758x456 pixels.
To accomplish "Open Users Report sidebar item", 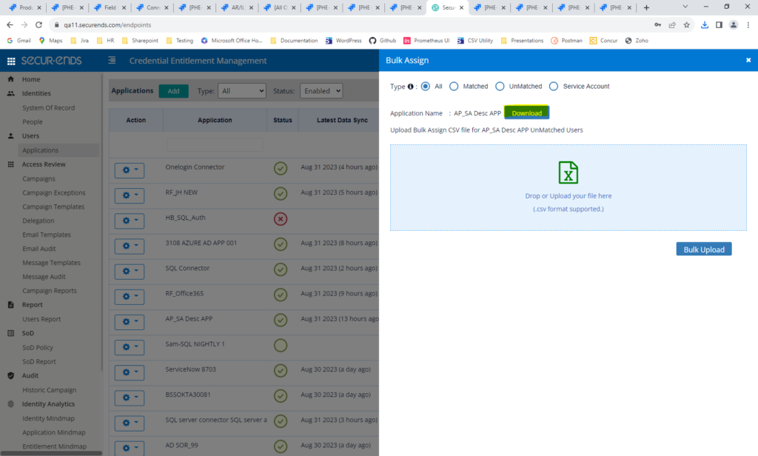I will point(41,319).
